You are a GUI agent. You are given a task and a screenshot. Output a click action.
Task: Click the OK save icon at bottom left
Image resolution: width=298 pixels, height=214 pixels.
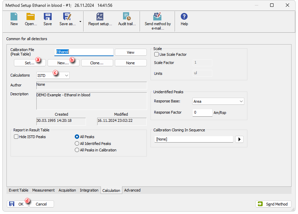(x=12, y=204)
